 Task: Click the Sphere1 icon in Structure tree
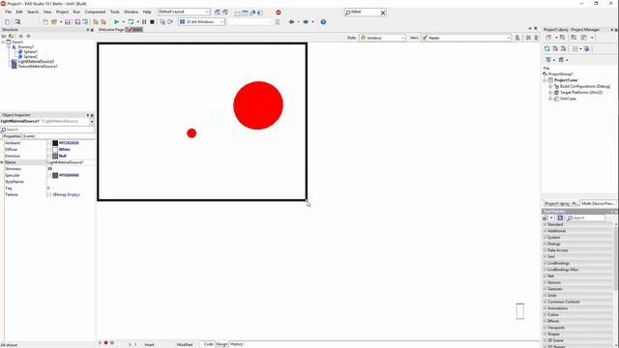click(x=20, y=51)
